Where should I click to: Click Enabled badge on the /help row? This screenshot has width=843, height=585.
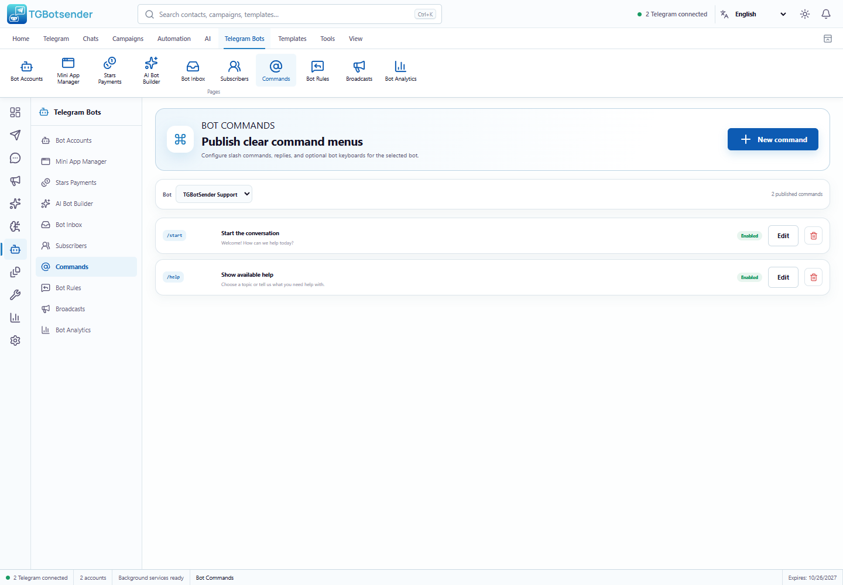tap(749, 277)
